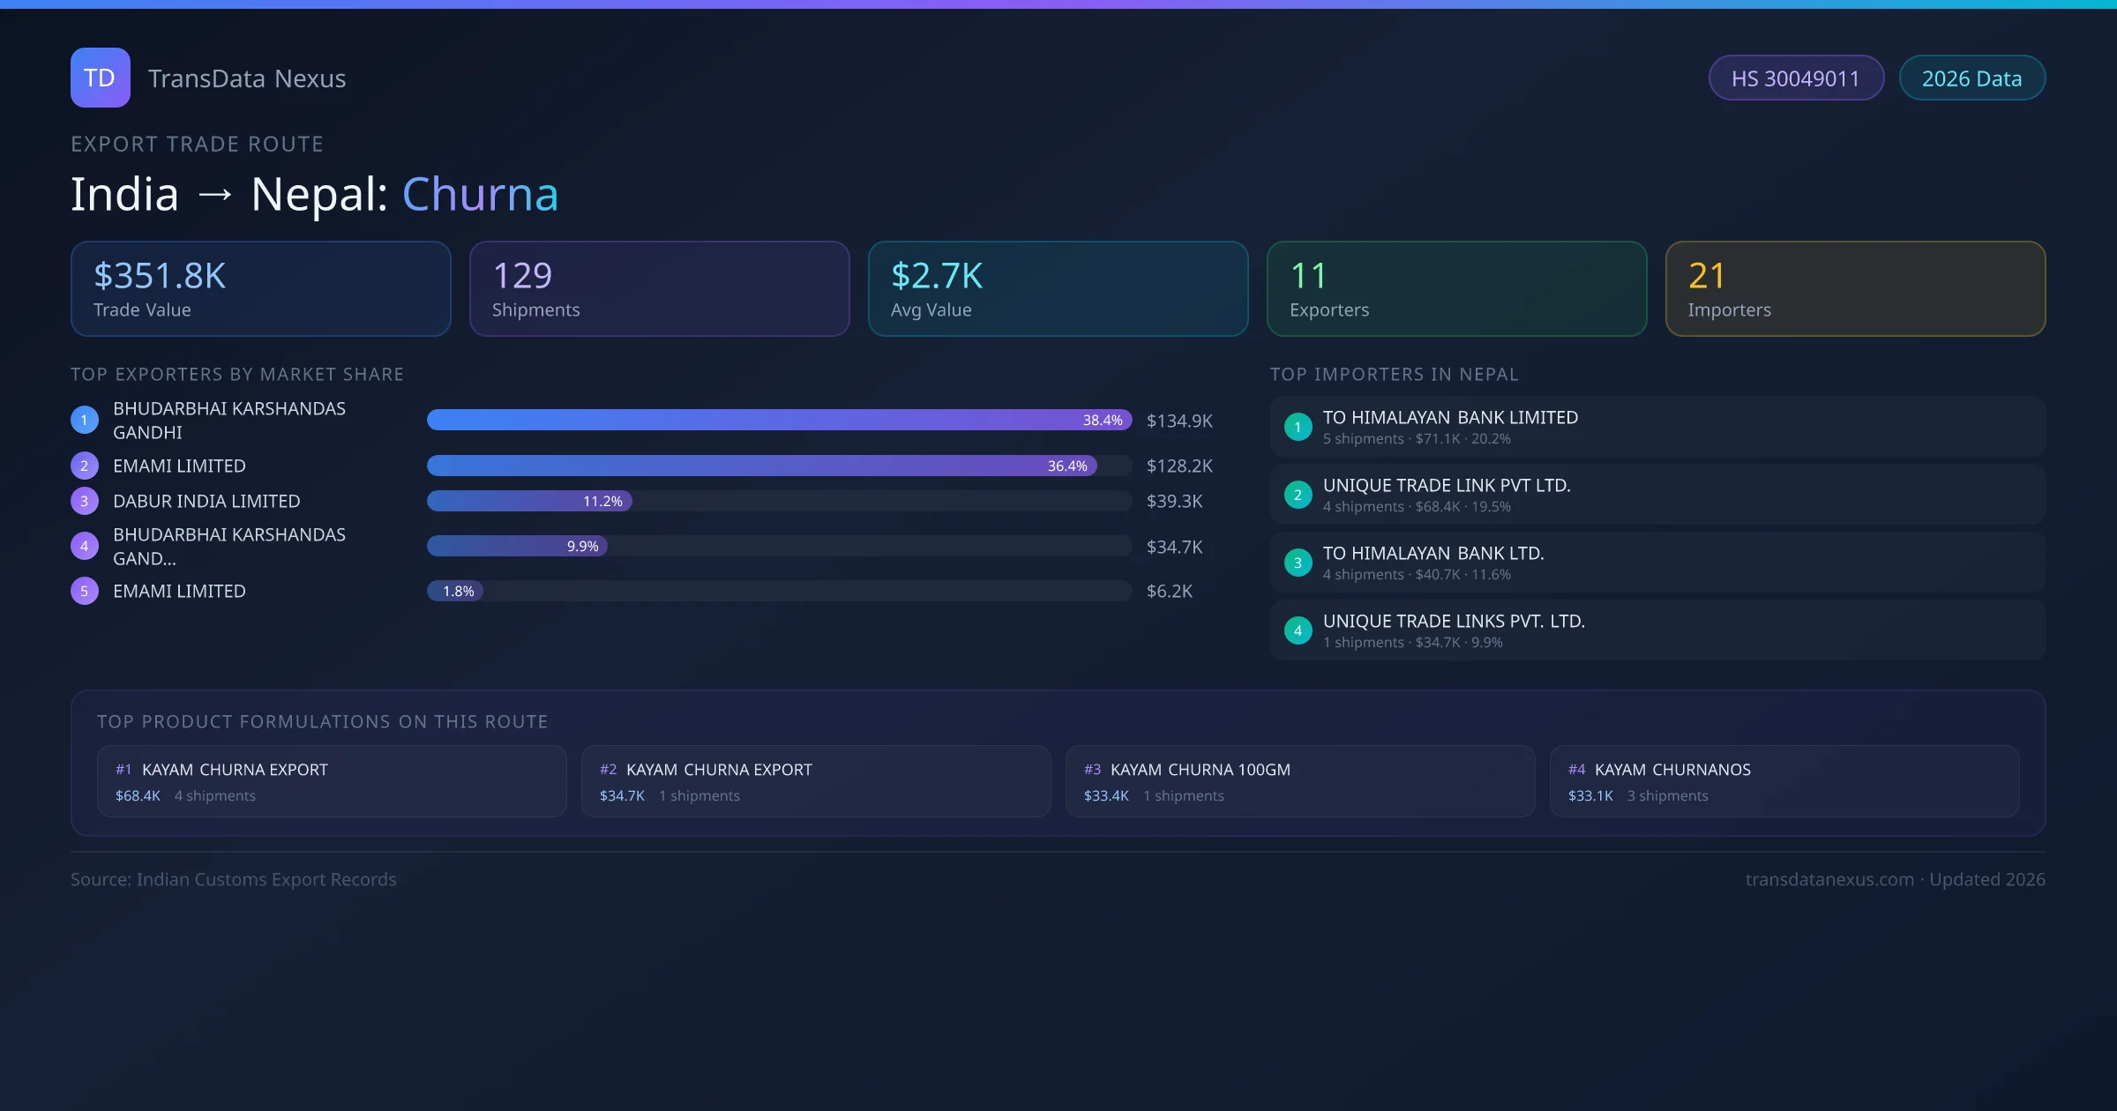
Task: Open the $351.8K Trade Value card
Action: click(x=260, y=288)
